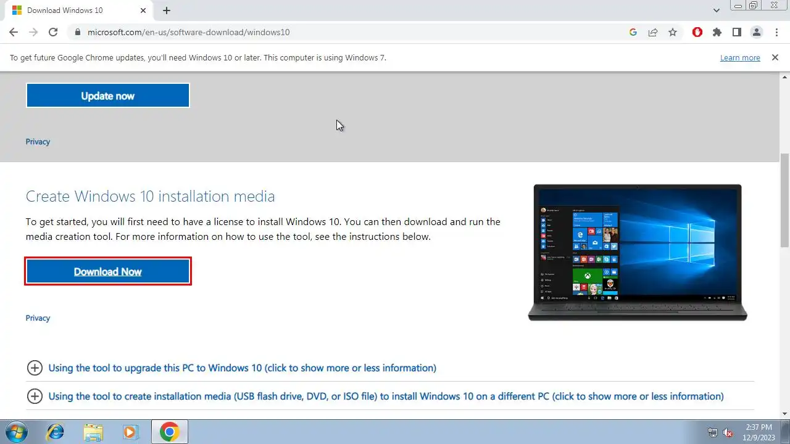Image resolution: width=790 pixels, height=444 pixels.
Task: Open the Chrome profile avatar
Action: tap(757, 32)
